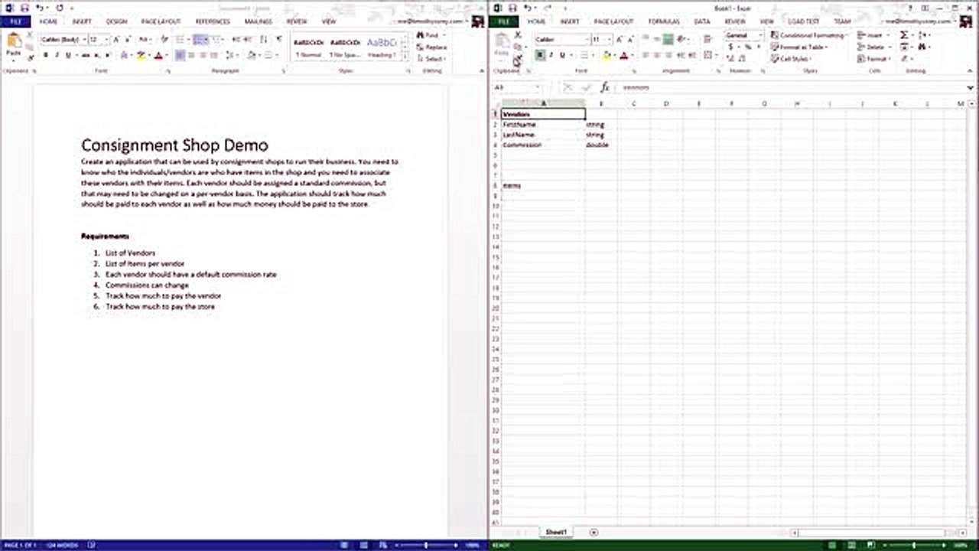The height and width of the screenshot is (551, 979).
Task: Align text left in Word
Action: [x=181, y=56]
